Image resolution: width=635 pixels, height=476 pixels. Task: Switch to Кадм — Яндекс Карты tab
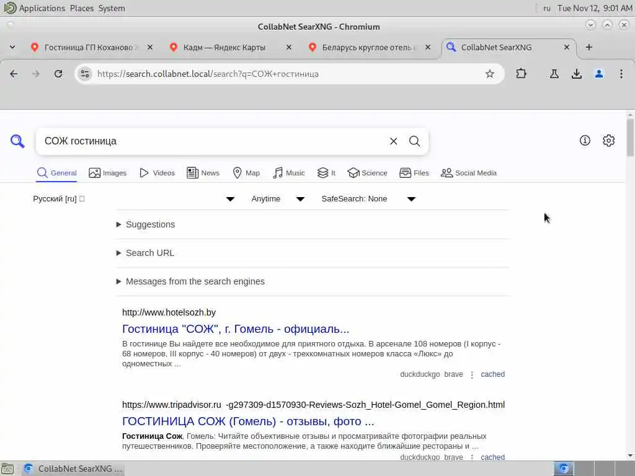click(224, 47)
